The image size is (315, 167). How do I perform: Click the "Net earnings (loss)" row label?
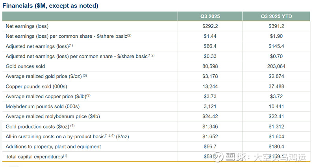click(26, 26)
